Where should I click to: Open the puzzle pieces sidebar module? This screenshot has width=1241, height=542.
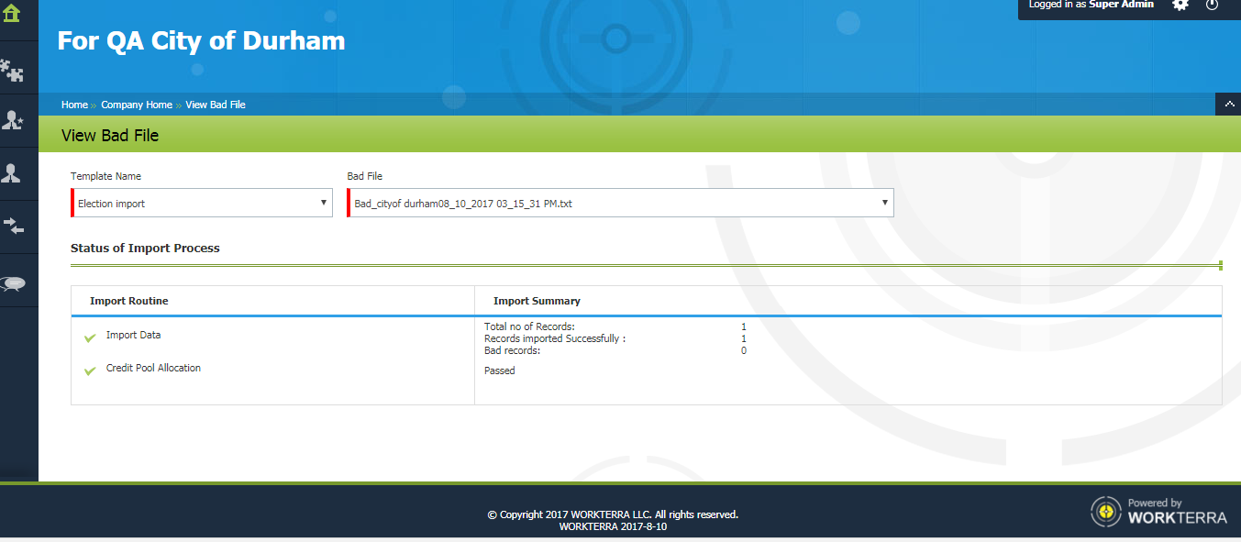click(13, 70)
